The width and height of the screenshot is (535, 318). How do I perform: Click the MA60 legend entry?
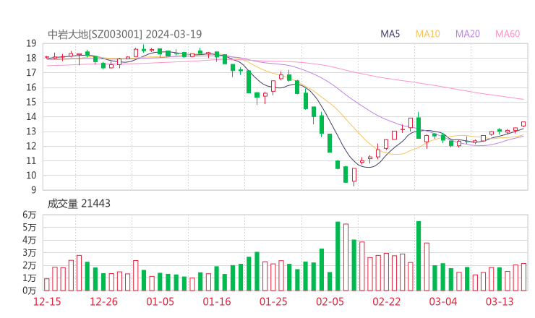pos(508,34)
